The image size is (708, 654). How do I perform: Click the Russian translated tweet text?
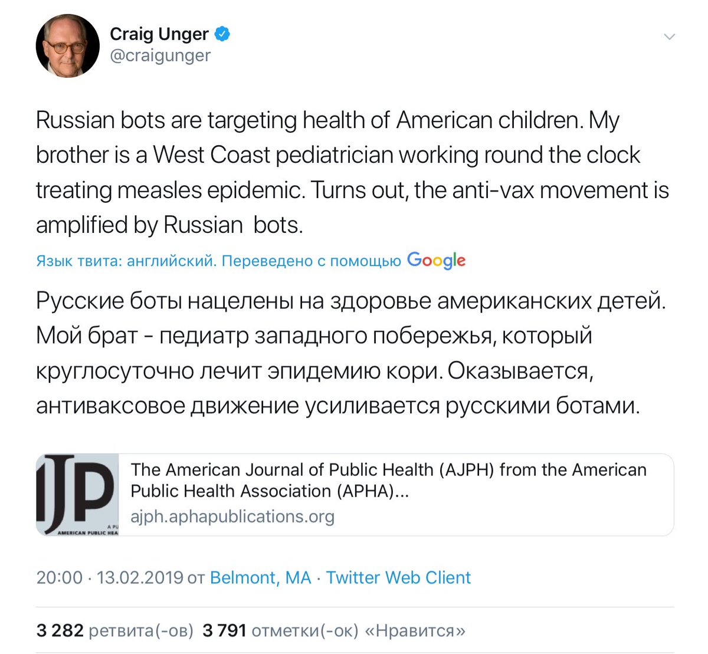coord(351,353)
